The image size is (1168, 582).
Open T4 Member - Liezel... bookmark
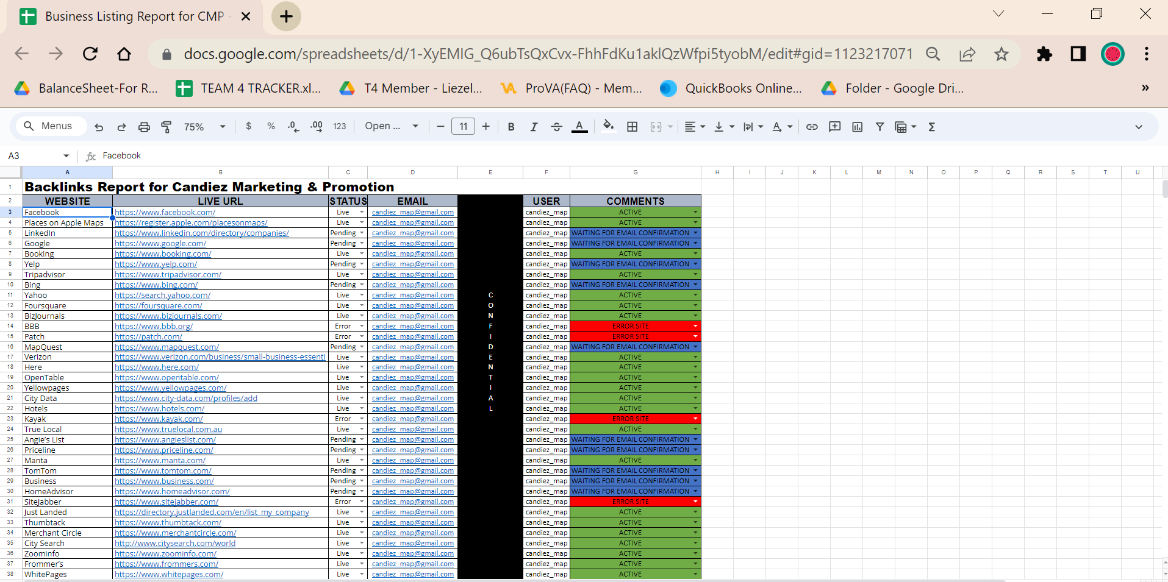pos(410,88)
